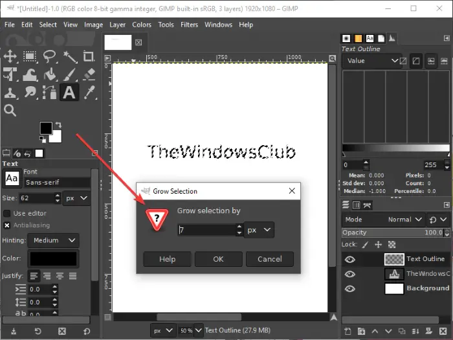Click Help in Grow Selection dialog

pos(167,259)
